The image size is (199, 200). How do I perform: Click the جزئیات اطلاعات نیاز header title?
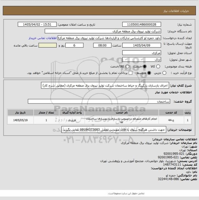tap(176, 11)
